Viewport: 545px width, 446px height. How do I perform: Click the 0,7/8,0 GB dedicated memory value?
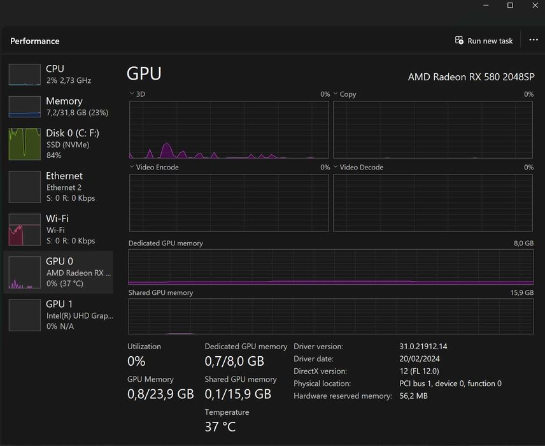(x=234, y=361)
